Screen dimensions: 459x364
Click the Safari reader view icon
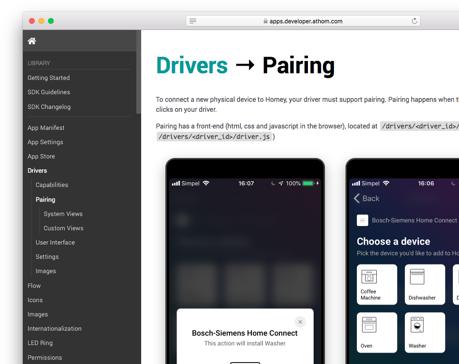(193, 21)
